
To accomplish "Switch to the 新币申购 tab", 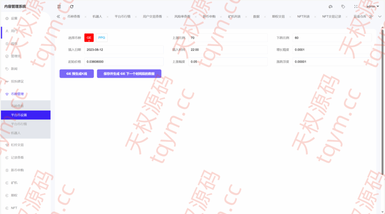I will [x=209, y=17].
